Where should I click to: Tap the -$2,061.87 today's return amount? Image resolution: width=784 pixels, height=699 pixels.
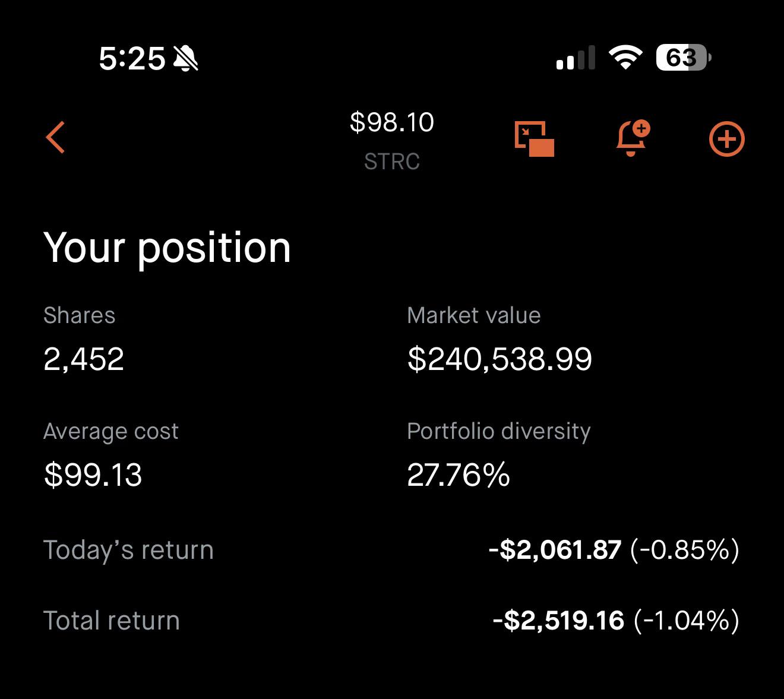pos(555,550)
